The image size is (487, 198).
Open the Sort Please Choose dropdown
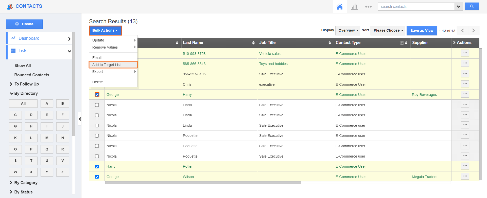click(x=388, y=31)
